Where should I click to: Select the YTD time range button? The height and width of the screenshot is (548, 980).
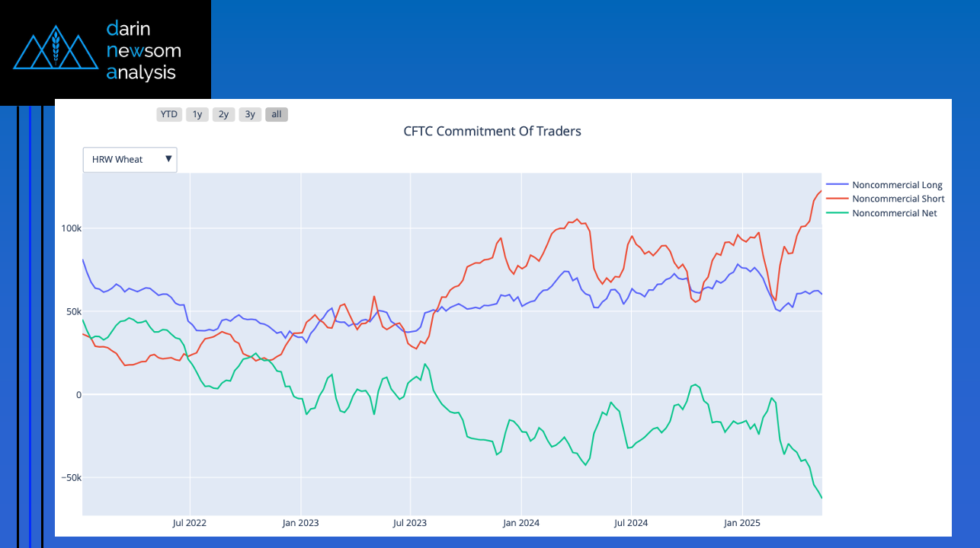pos(168,114)
